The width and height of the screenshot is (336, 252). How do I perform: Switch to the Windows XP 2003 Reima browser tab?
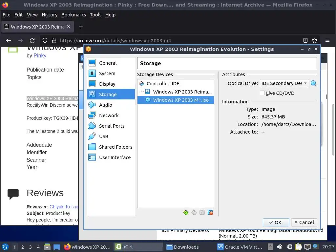[x=37, y=27]
